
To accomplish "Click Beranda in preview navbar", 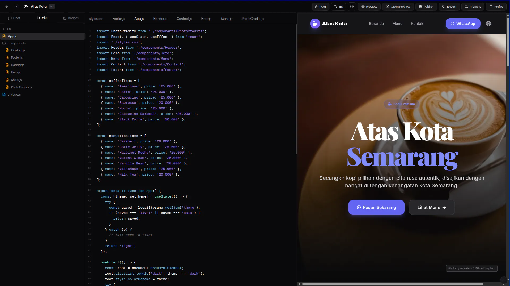I will pos(376,24).
